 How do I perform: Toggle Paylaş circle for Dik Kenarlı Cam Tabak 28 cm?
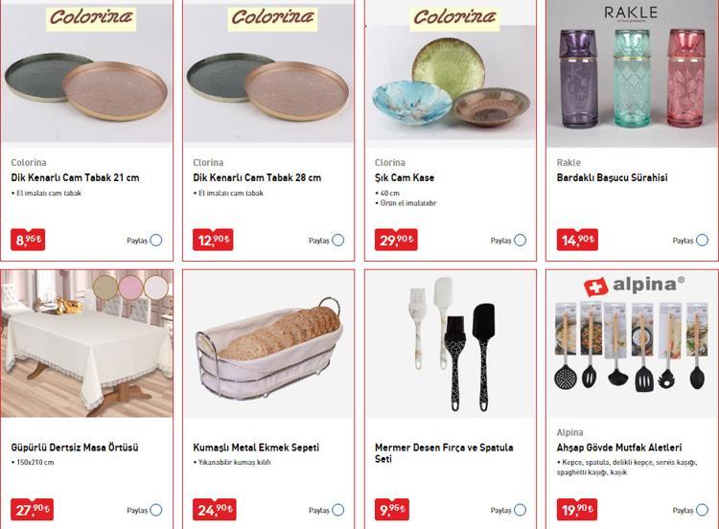[338, 241]
